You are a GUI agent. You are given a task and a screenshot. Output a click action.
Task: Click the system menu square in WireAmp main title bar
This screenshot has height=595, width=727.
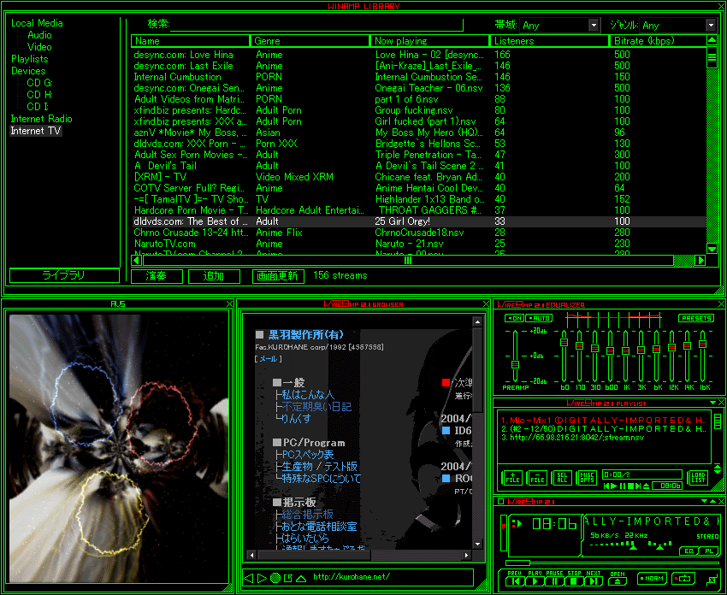point(500,502)
